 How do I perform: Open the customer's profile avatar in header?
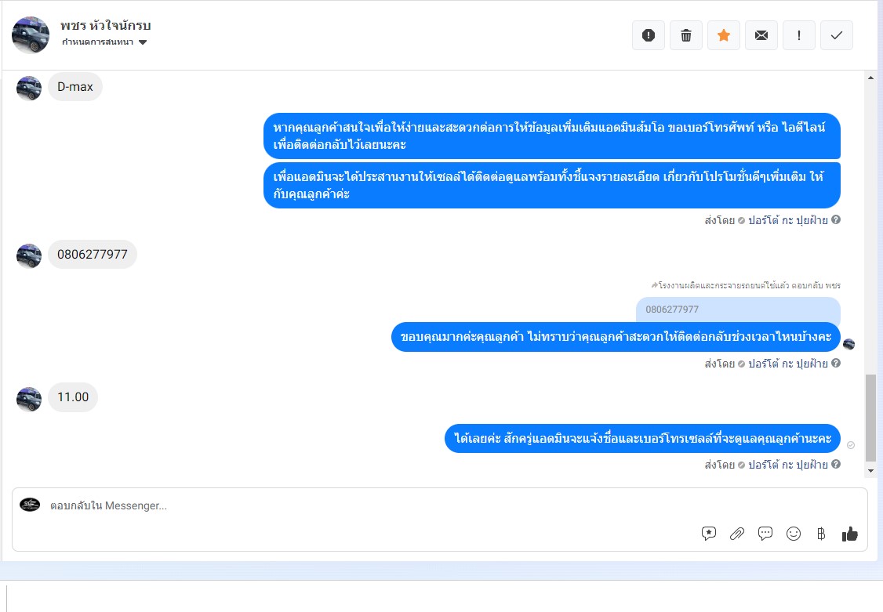pyautogui.click(x=31, y=35)
